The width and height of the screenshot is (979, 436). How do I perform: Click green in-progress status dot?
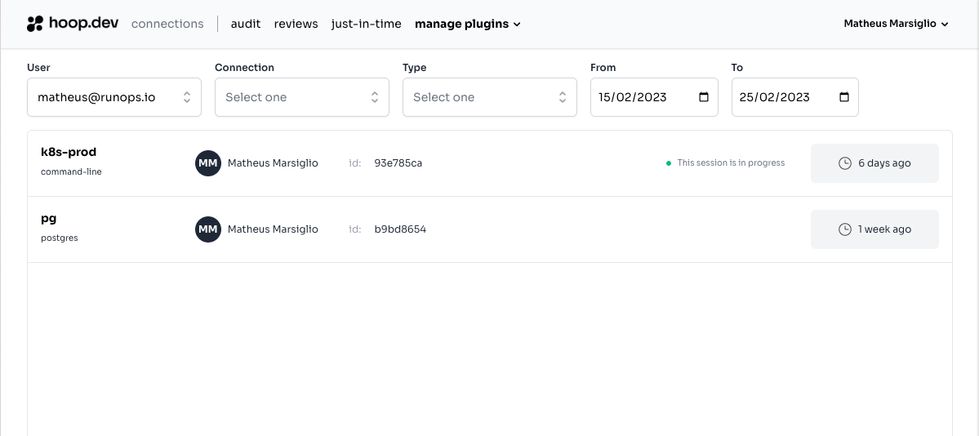coord(670,163)
